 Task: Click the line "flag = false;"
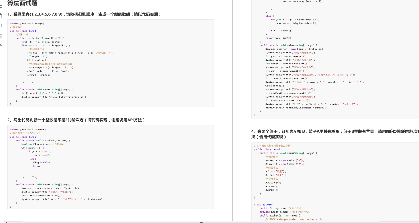pyautogui.click(x=42, y=163)
